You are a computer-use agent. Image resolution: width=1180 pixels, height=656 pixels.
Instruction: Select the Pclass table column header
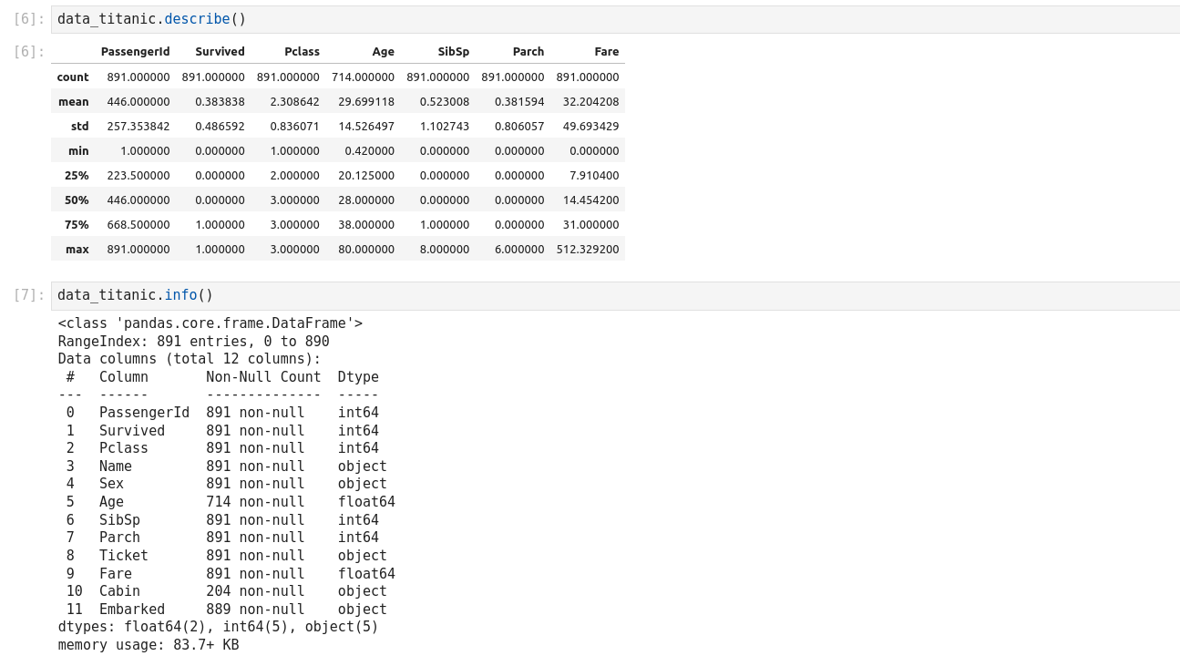pos(302,52)
